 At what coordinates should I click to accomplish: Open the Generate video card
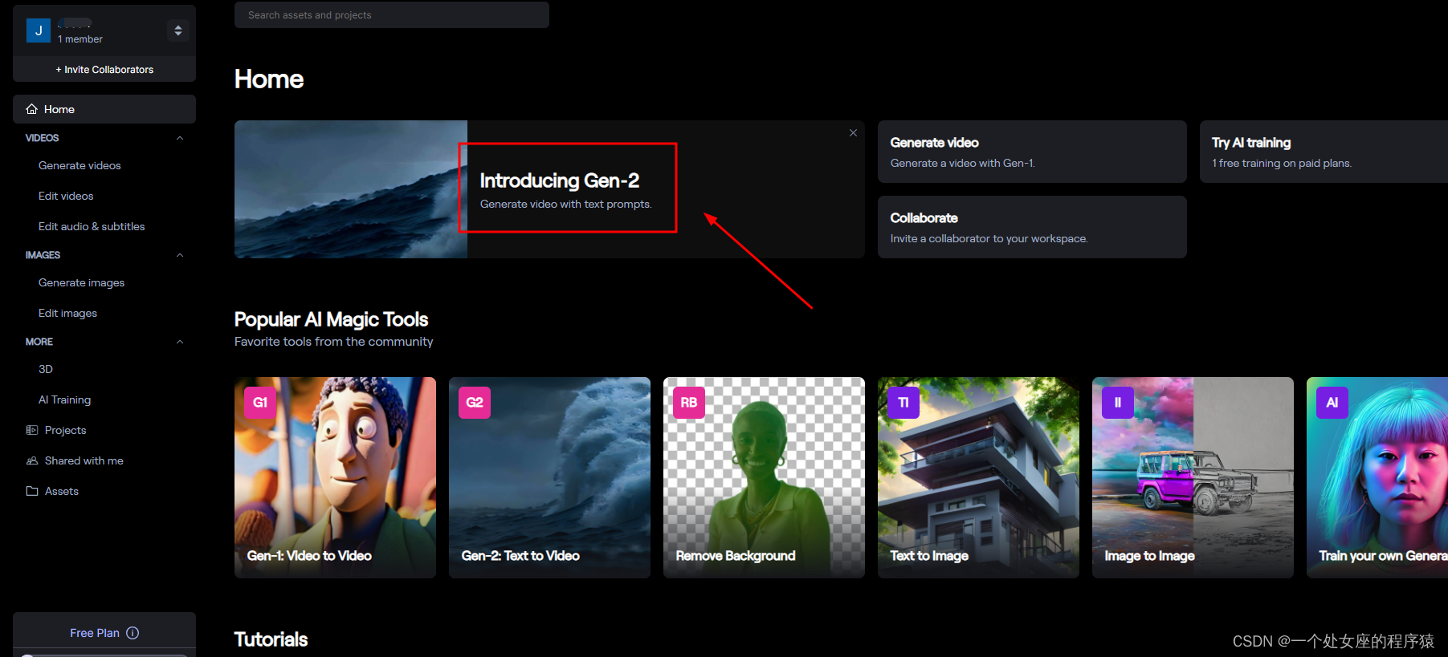(1032, 152)
